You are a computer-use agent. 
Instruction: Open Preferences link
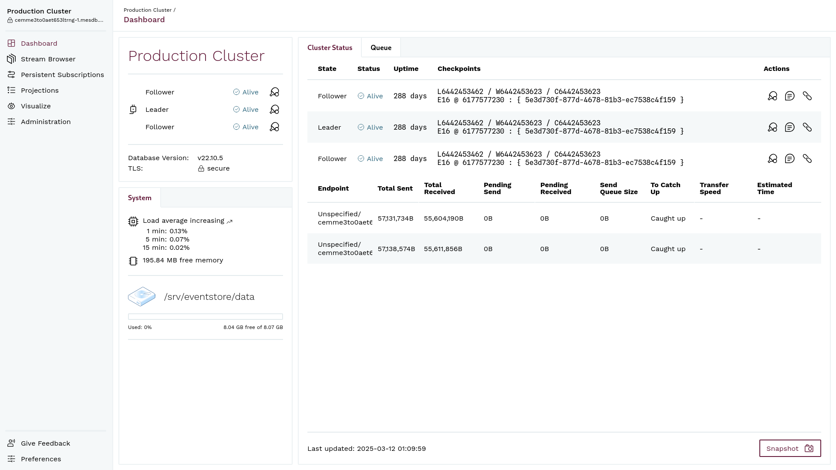click(41, 459)
